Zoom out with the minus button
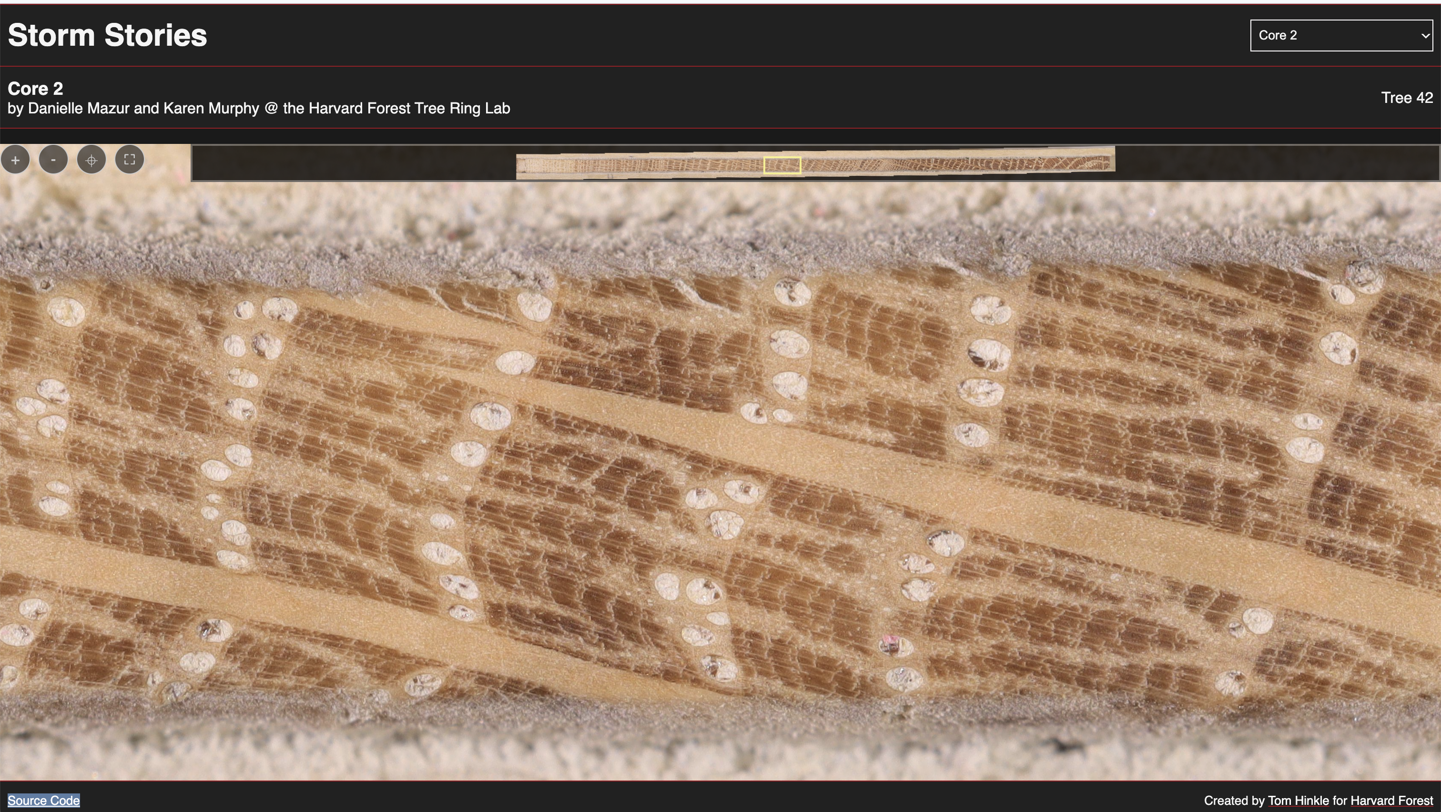This screenshot has height=812, width=1441. pyautogui.click(x=53, y=160)
